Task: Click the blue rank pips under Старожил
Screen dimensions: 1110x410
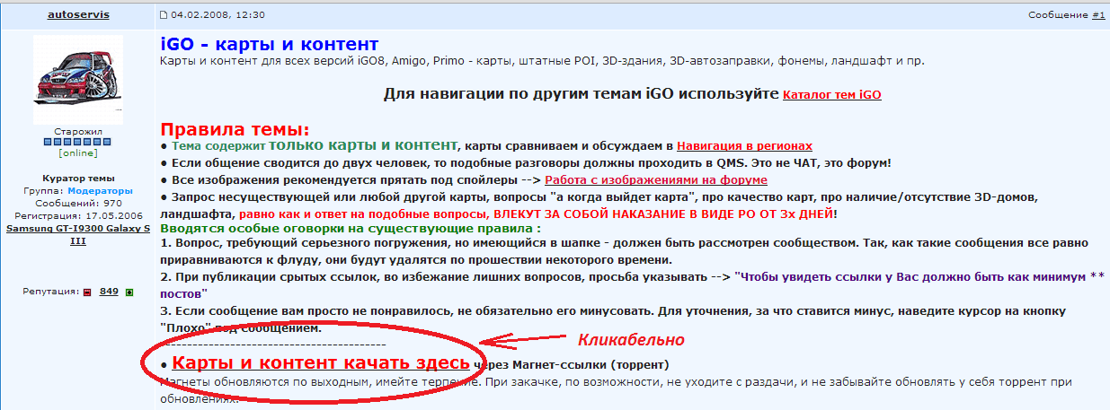Action: (78, 142)
